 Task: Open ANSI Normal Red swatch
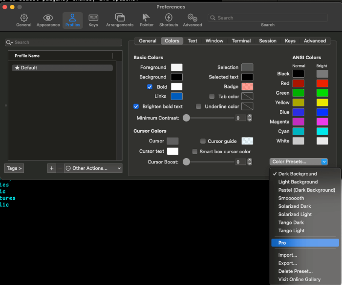point(299,83)
